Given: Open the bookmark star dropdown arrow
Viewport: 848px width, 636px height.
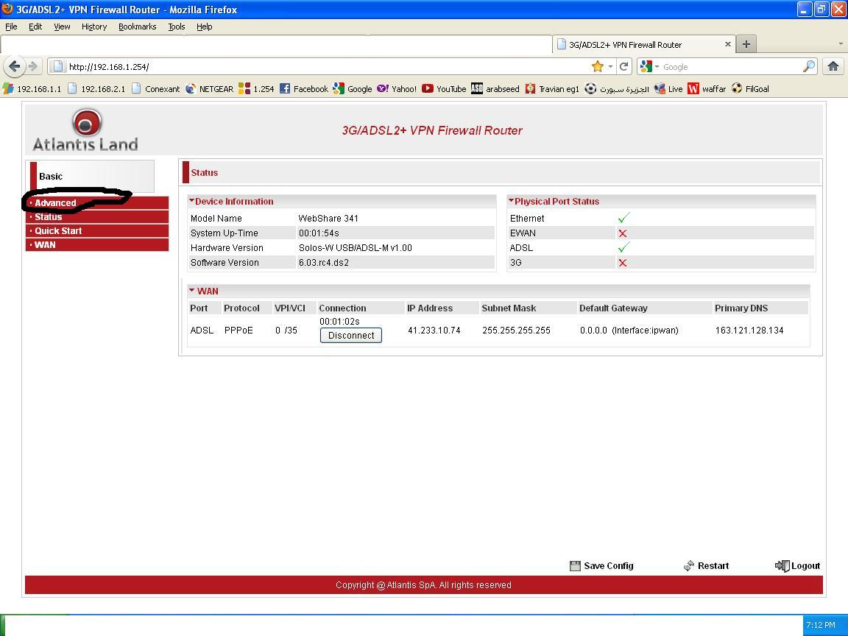Looking at the screenshot, I should (x=610, y=66).
